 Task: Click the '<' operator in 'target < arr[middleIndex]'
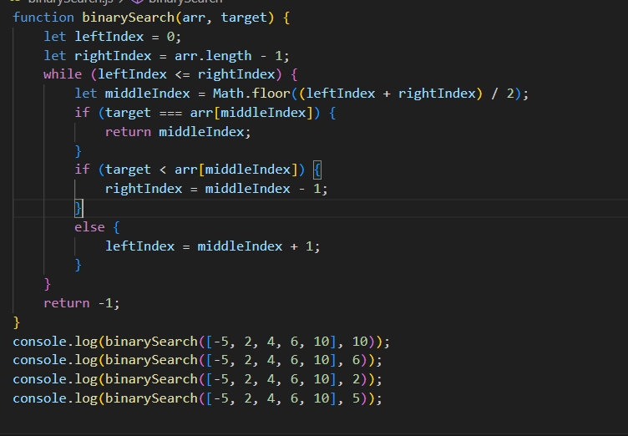coord(163,170)
